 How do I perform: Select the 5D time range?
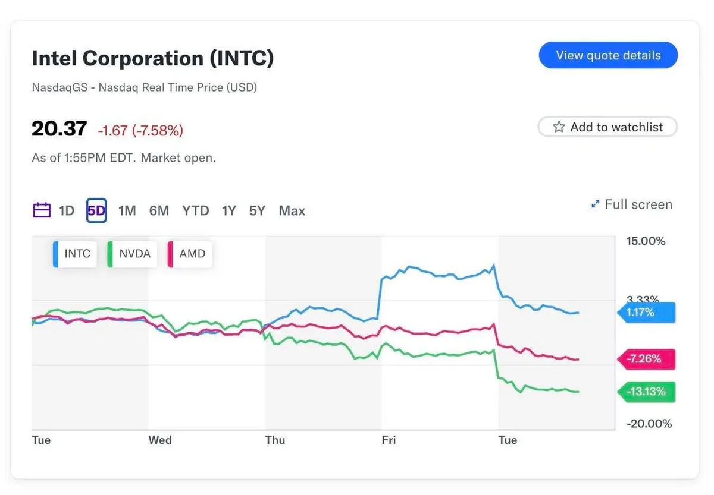(x=96, y=210)
